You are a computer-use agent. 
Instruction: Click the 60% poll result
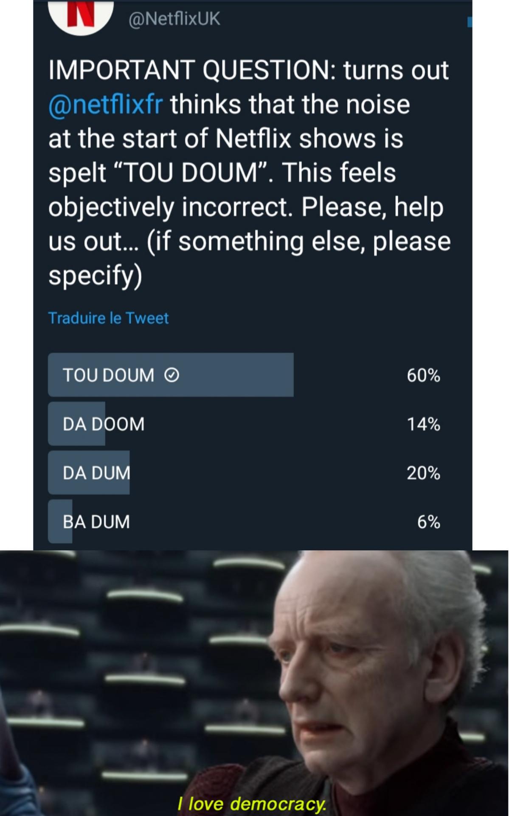[x=423, y=375]
